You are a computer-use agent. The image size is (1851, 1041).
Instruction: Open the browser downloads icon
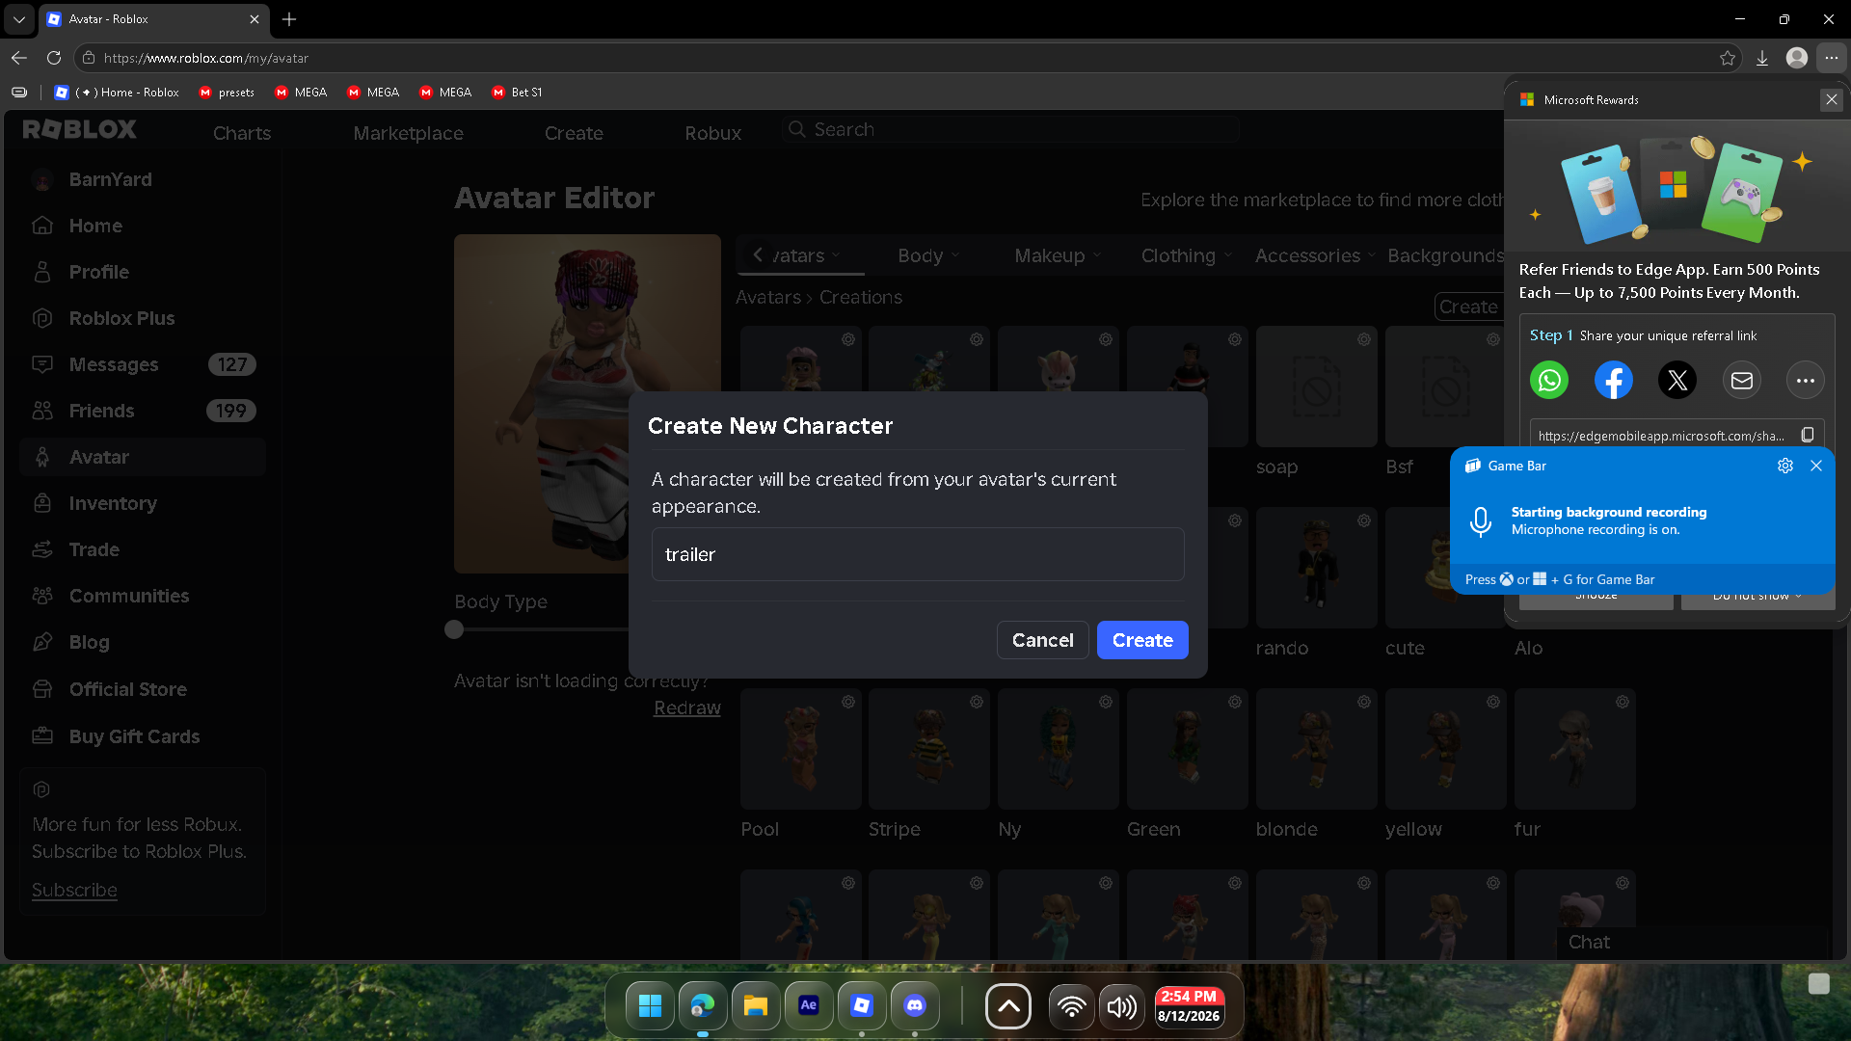(1762, 58)
